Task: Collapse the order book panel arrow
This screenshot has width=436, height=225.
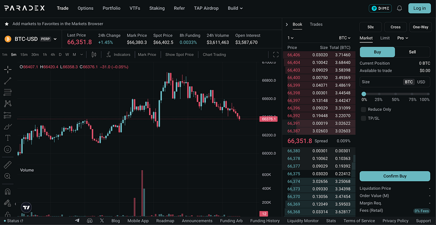Action: click(287, 24)
